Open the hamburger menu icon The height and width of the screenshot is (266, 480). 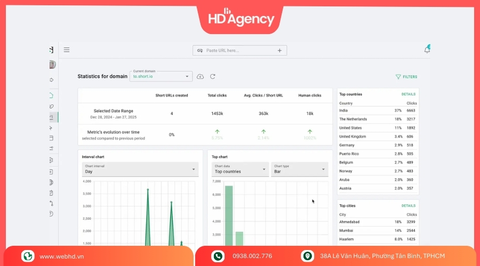tap(67, 50)
